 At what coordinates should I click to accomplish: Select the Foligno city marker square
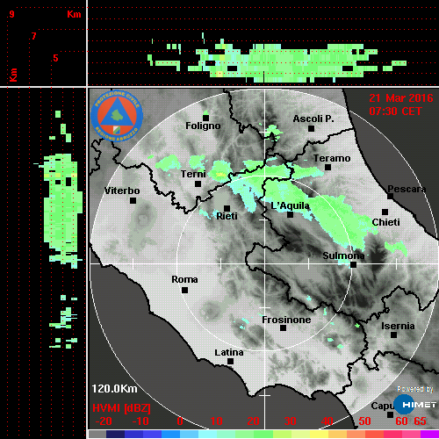pyautogui.click(x=206, y=118)
